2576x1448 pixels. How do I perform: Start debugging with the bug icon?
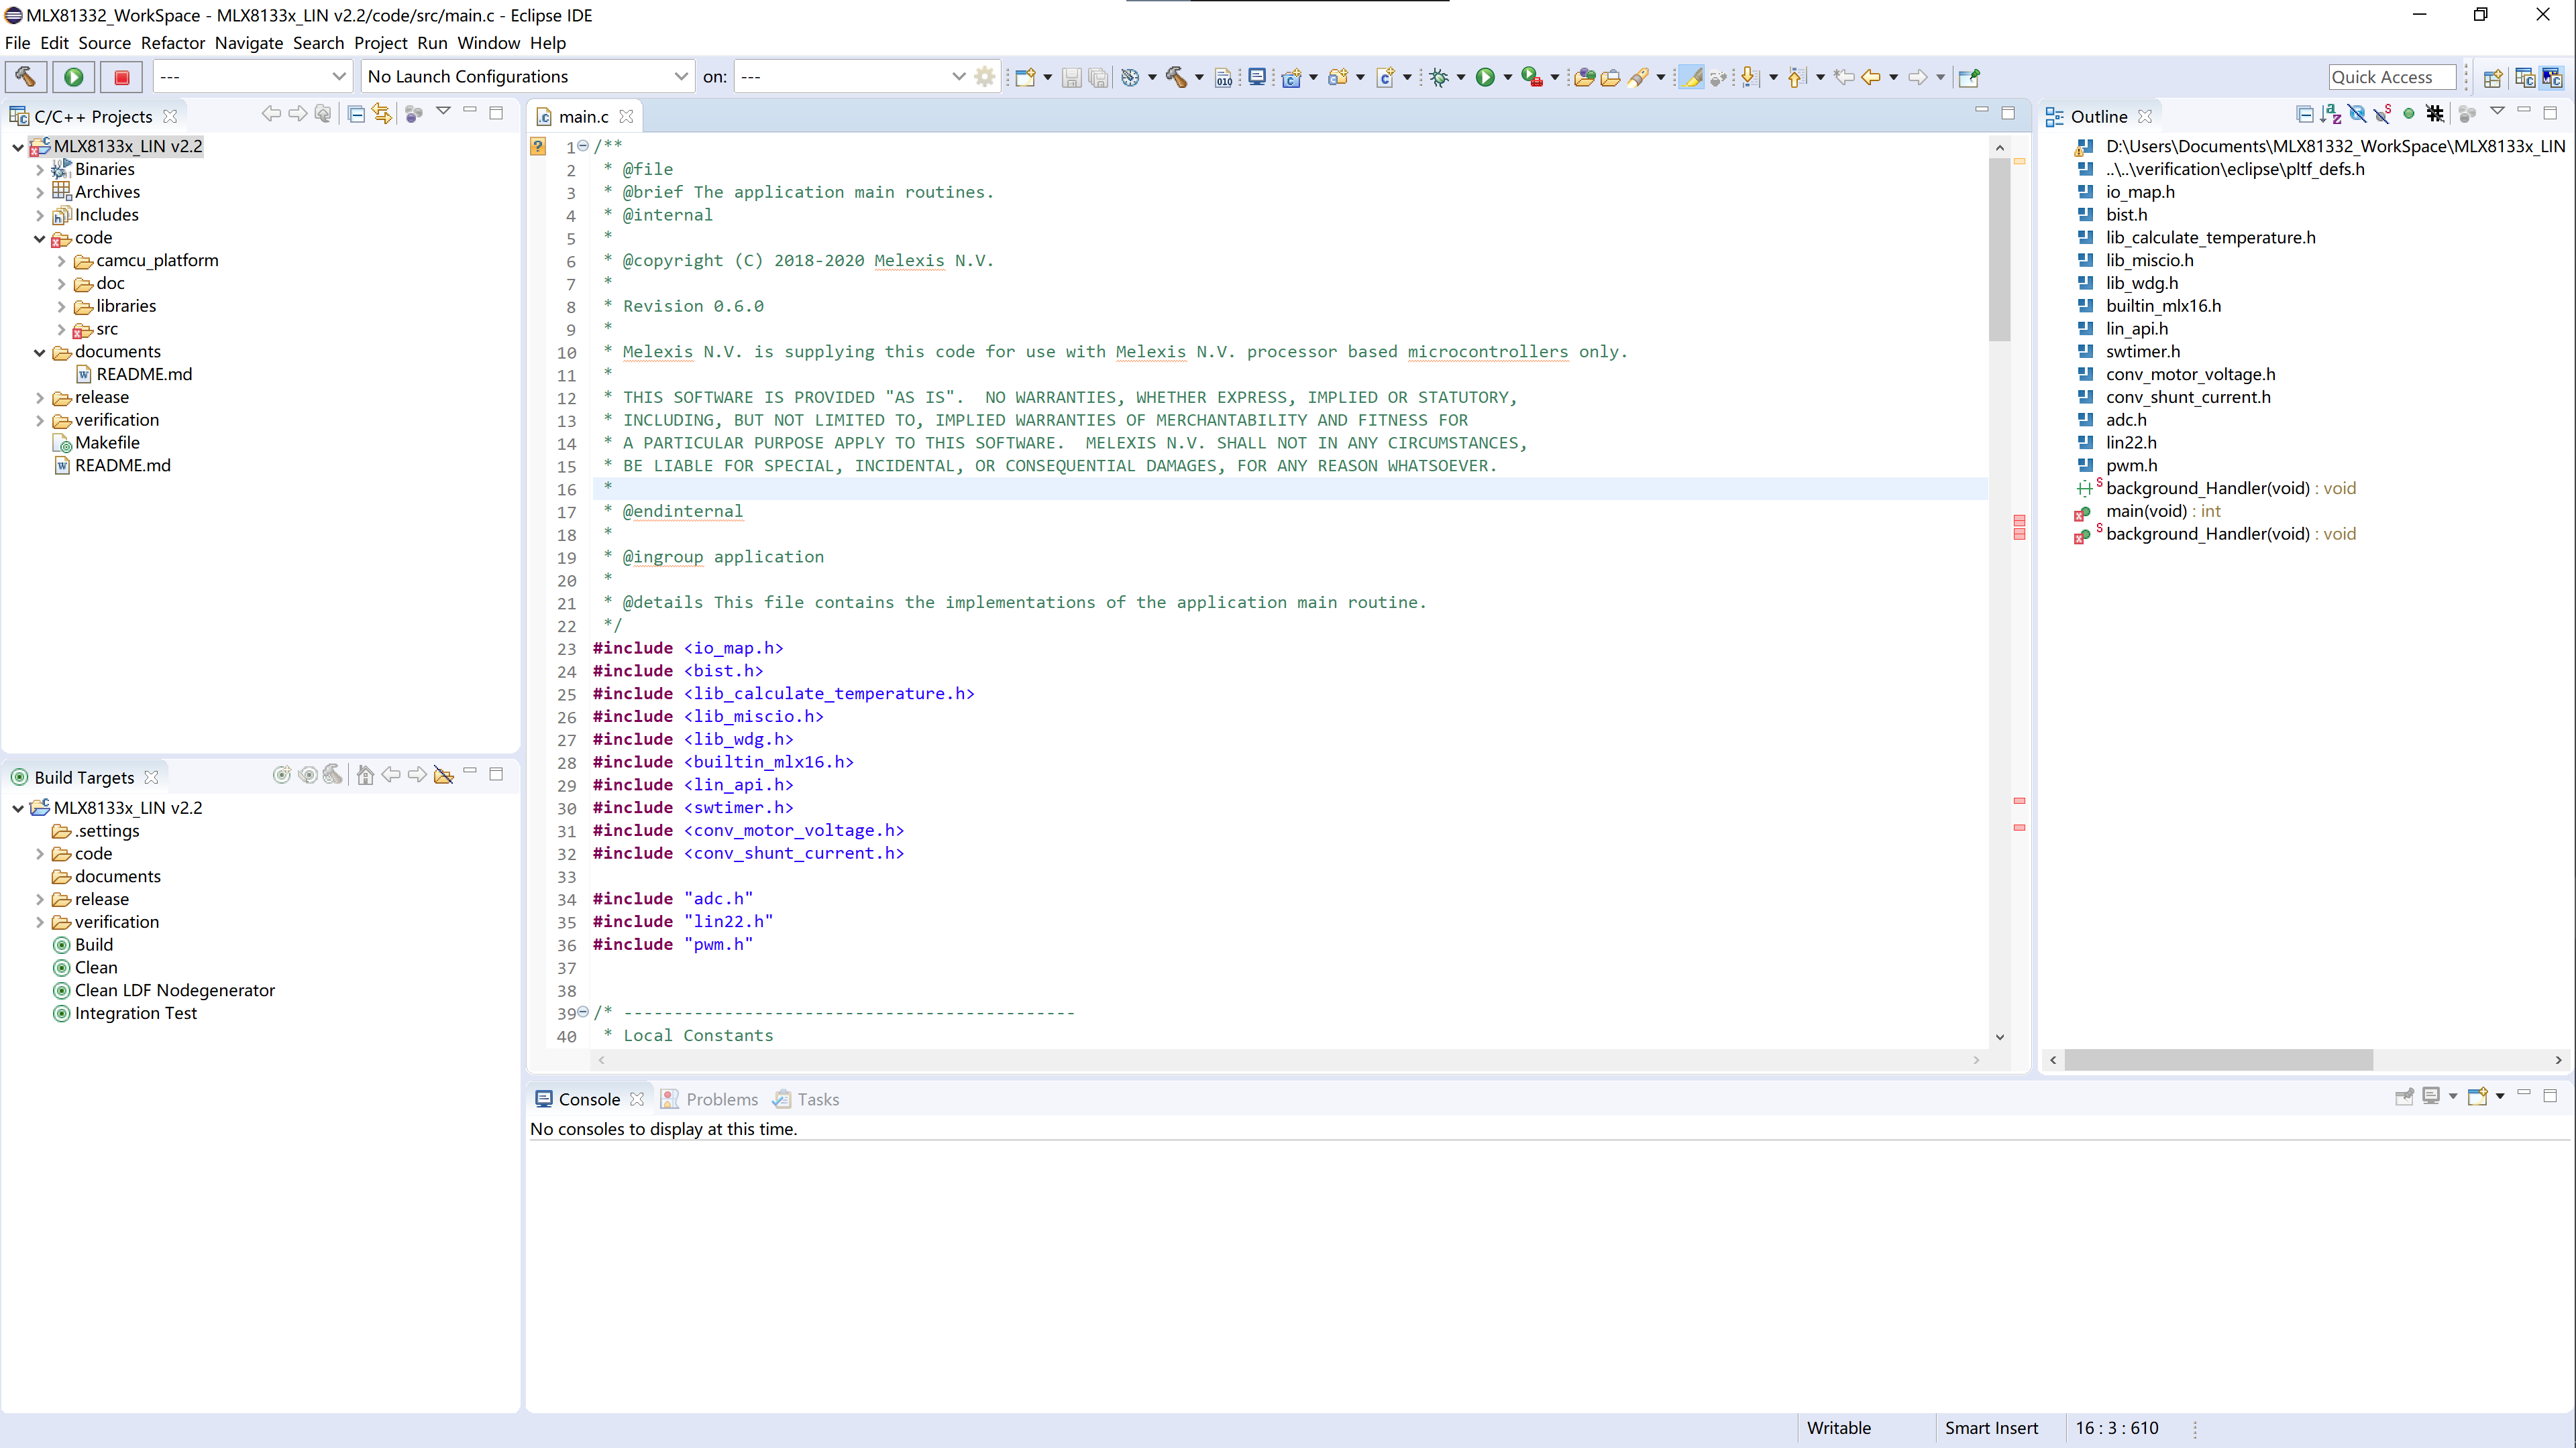(x=1440, y=77)
